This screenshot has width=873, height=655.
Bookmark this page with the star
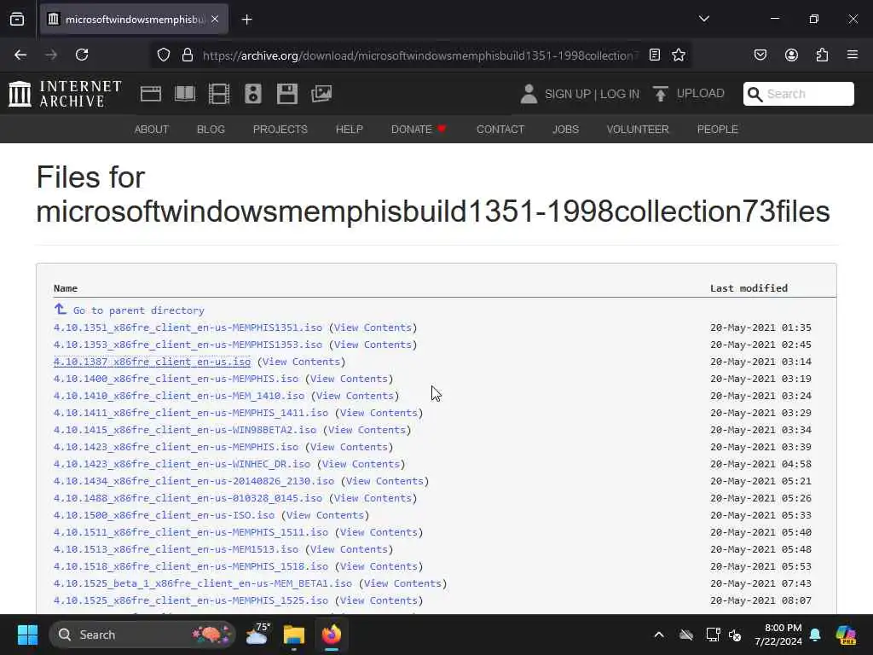coord(678,55)
